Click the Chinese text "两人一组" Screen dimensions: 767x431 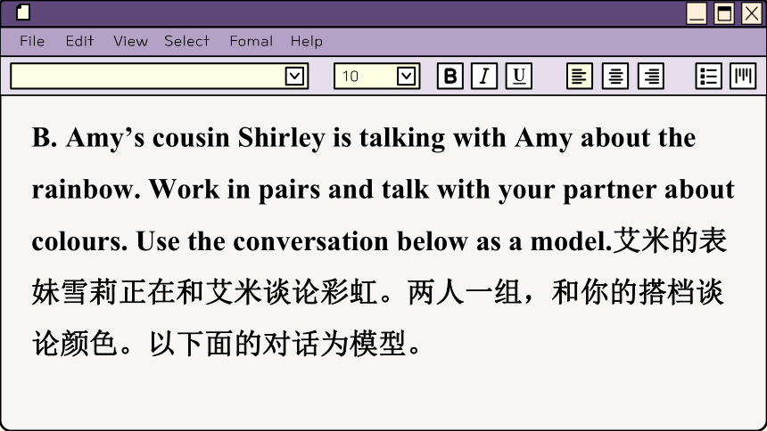(464, 292)
